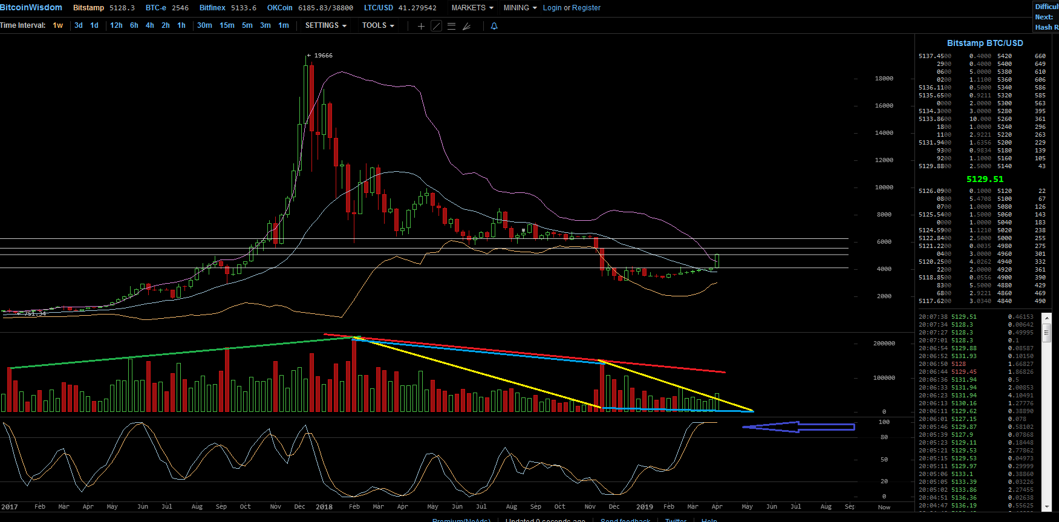The height and width of the screenshot is (522, 1059).
Task: Click the bell price alert icon
Action: point(494,26)
